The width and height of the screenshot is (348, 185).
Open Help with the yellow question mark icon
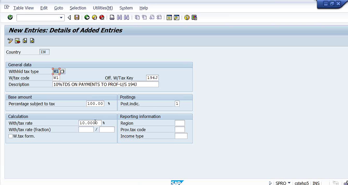point(187,18)
